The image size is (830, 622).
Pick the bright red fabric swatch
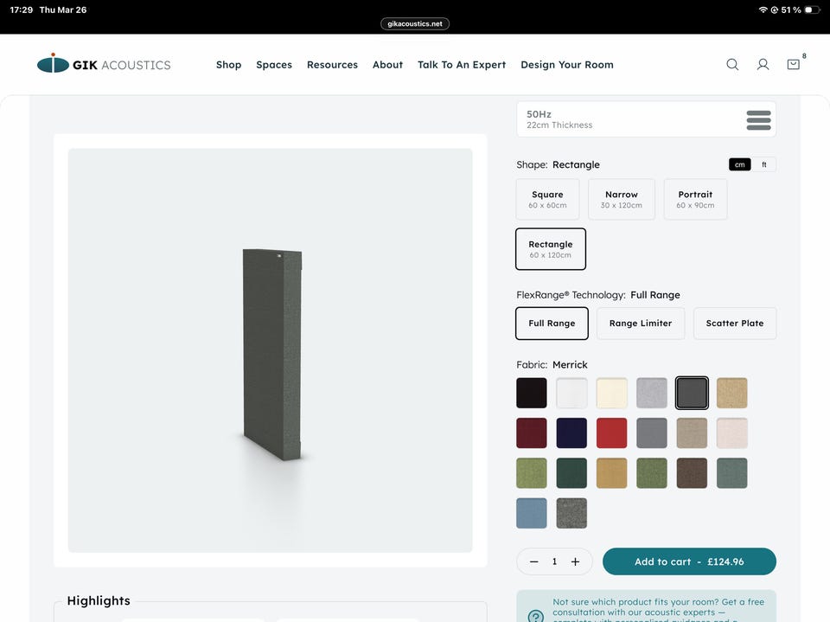tap(611, 433)
